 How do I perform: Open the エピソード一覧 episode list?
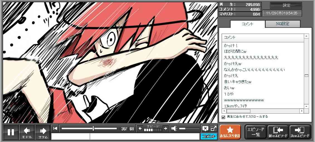click(255, 132)
